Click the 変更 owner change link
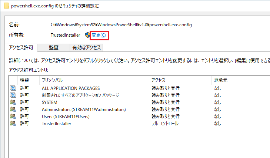Image resolution: width=270 pixels, height=158 pixels. pos(99,35)
